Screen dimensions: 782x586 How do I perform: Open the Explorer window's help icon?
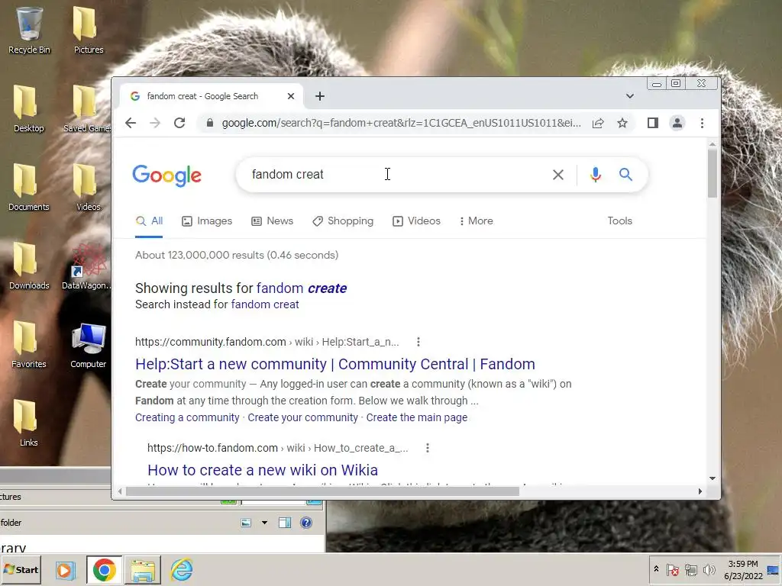pos(306,523)
